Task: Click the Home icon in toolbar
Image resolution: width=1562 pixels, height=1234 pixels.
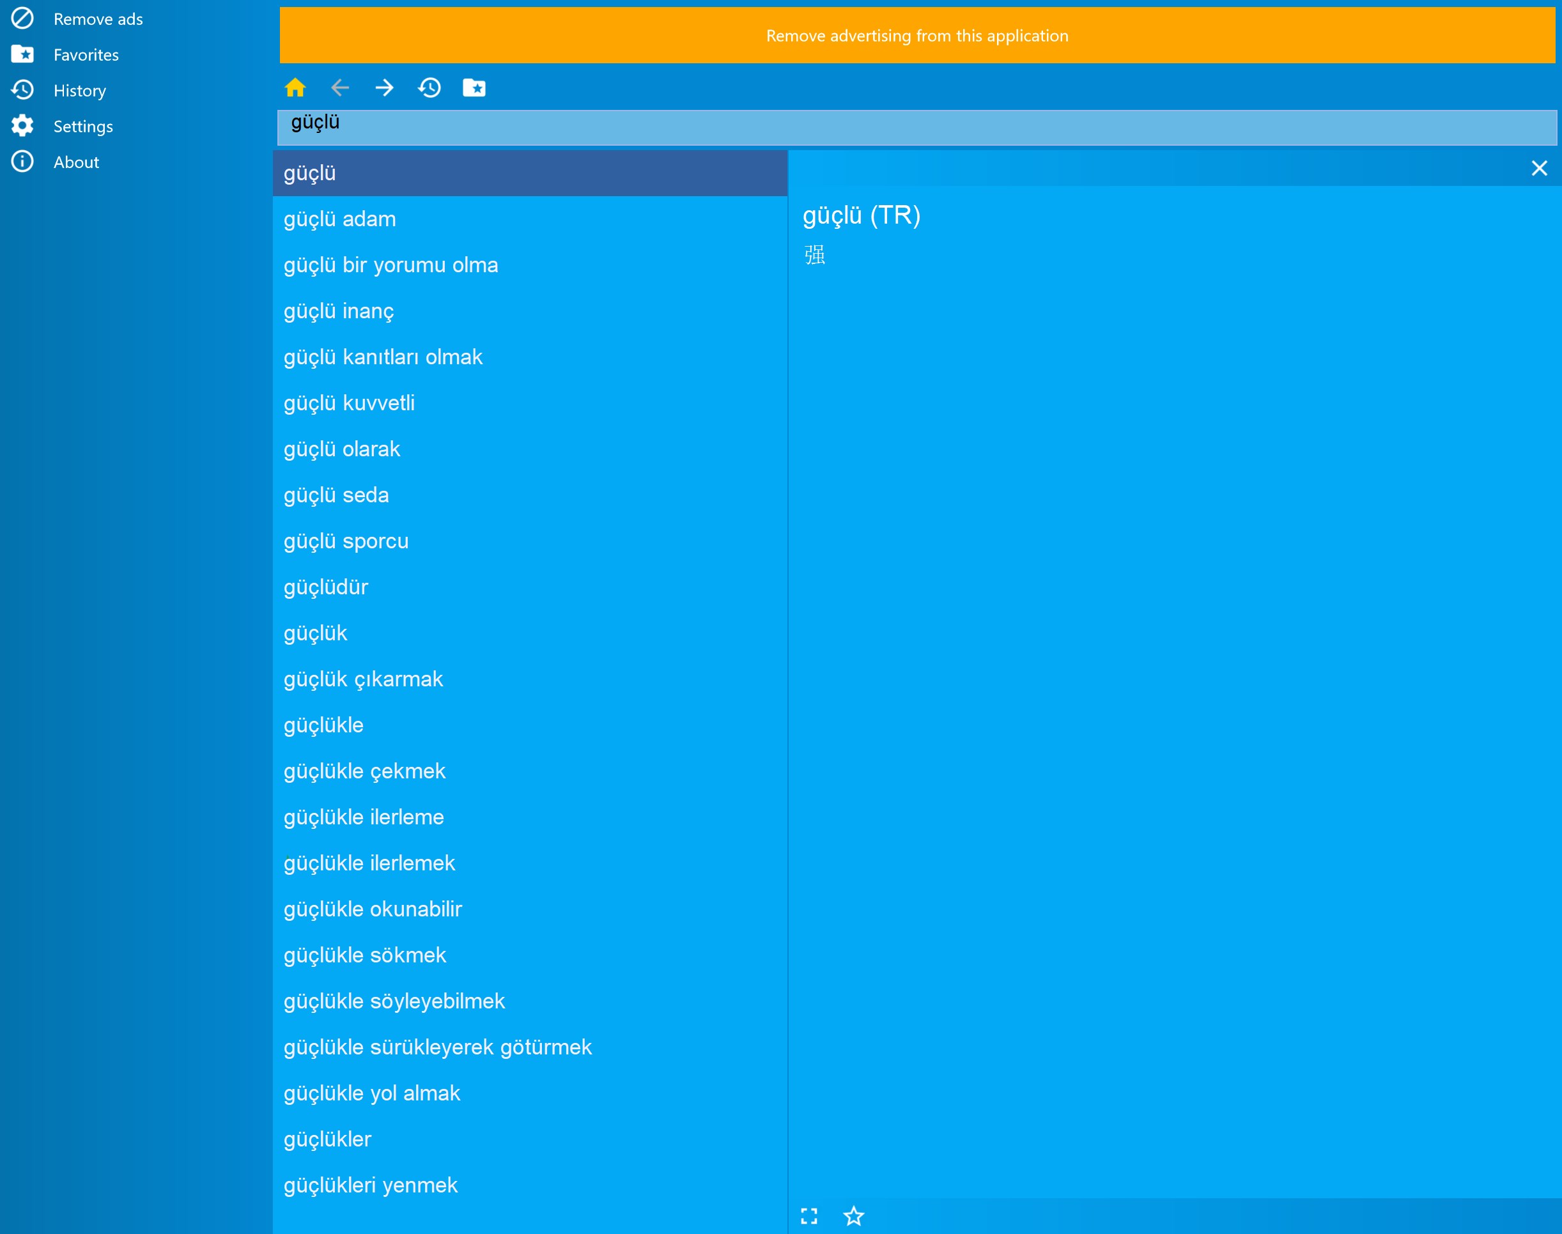Action: tap(295, 88)
